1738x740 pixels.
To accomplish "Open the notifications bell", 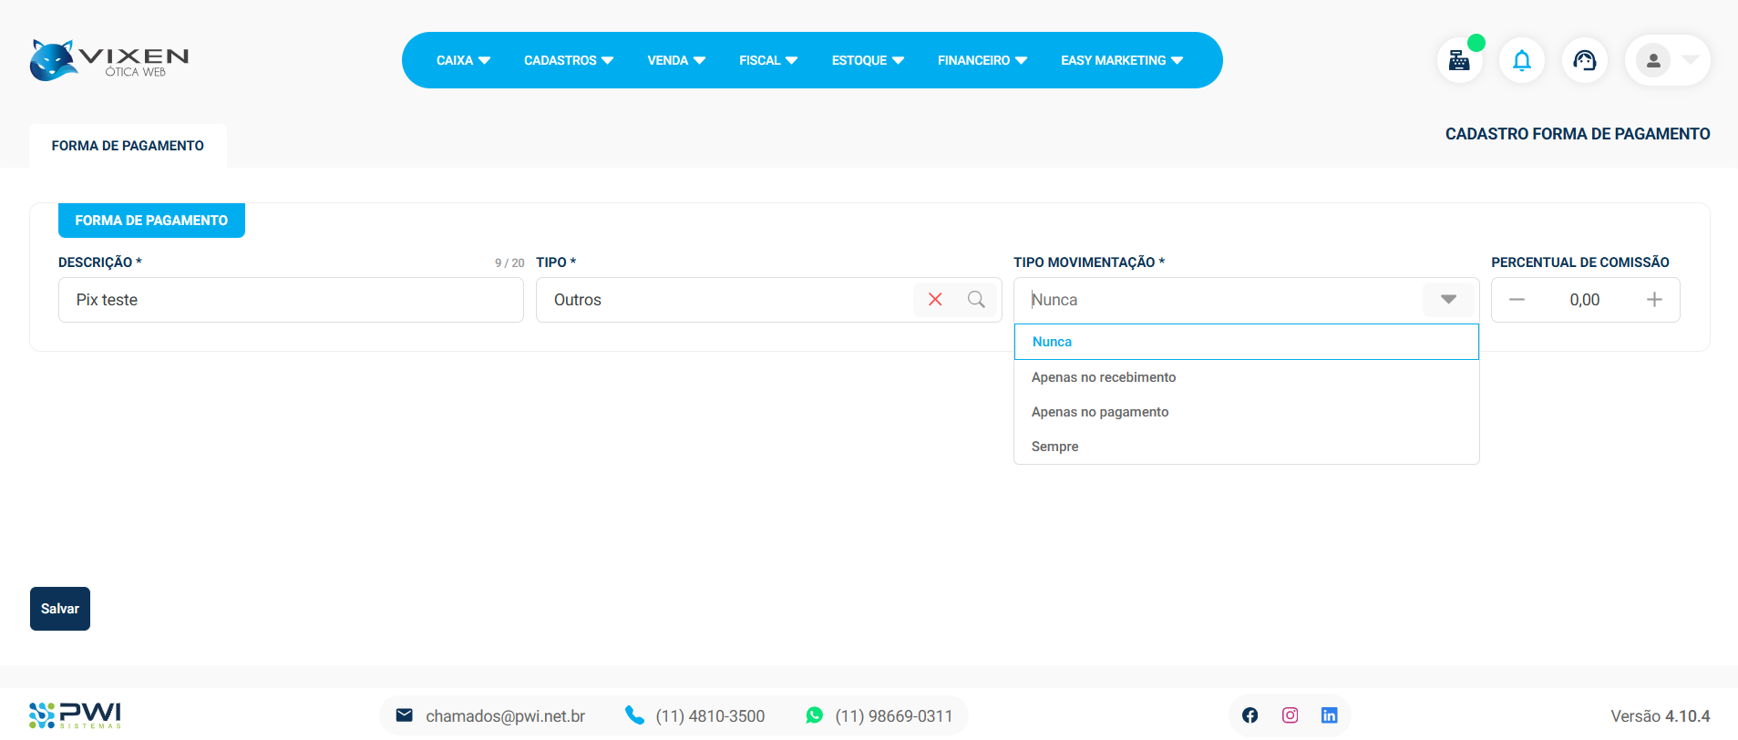I will pyautogui.click(x=1521, y=61).
